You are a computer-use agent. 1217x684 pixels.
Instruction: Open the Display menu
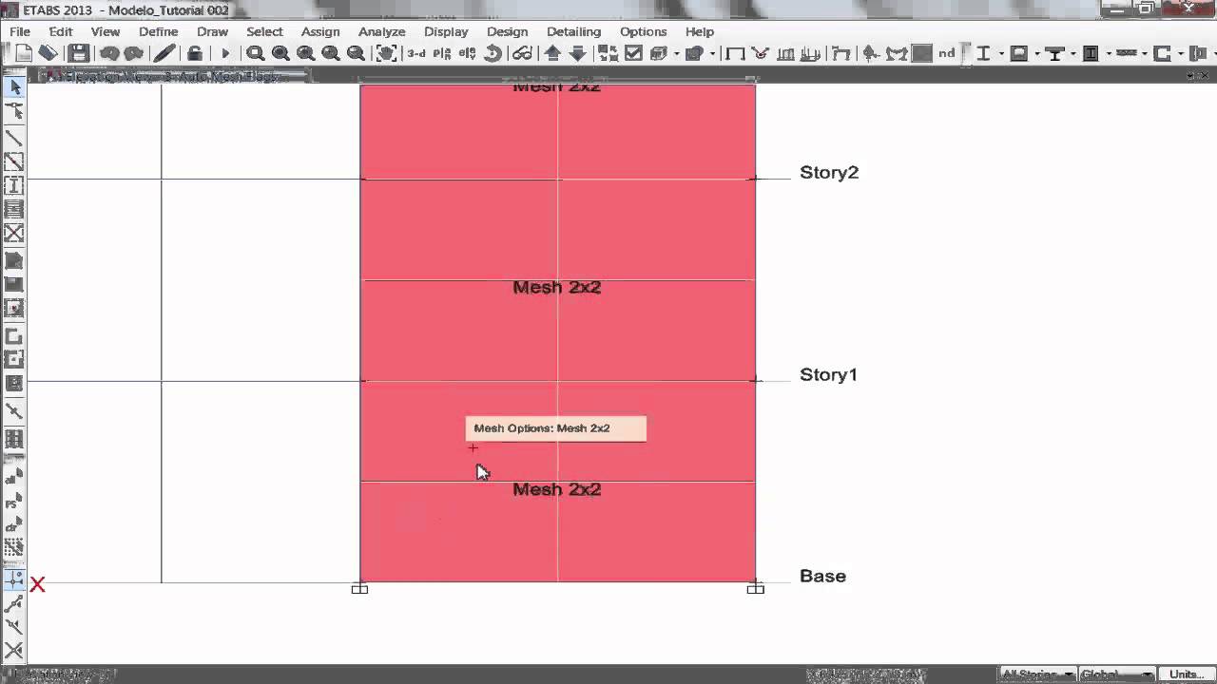point(446,31)
